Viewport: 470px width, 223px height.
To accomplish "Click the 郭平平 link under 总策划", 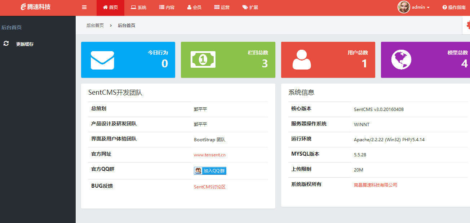I will pyautogui.click(x=200, y=109).
